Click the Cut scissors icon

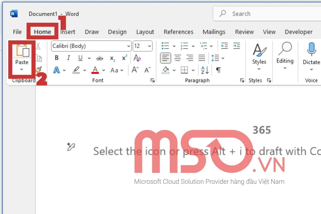coord(38,46)
